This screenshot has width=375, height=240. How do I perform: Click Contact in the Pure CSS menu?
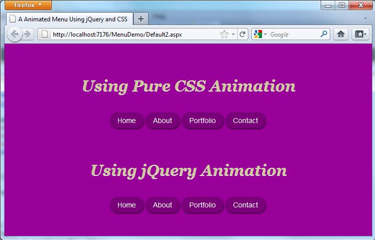click(x=246, y=121)
